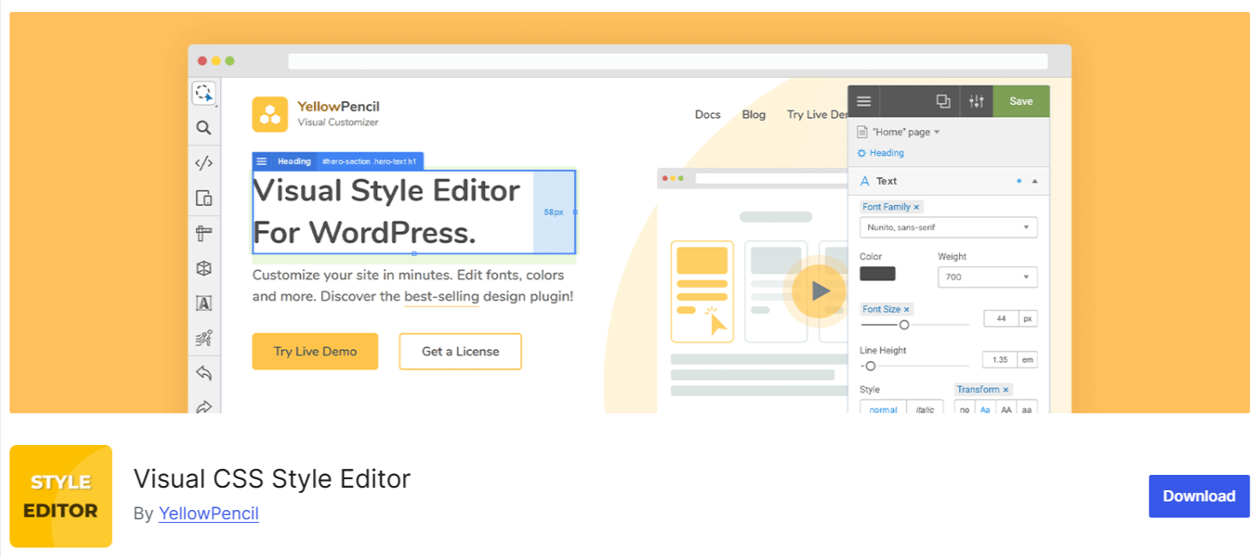Viewport: 1260px width, 557px height.
Task: Adjust the Font Size slider handle
Action: [904, 324]
